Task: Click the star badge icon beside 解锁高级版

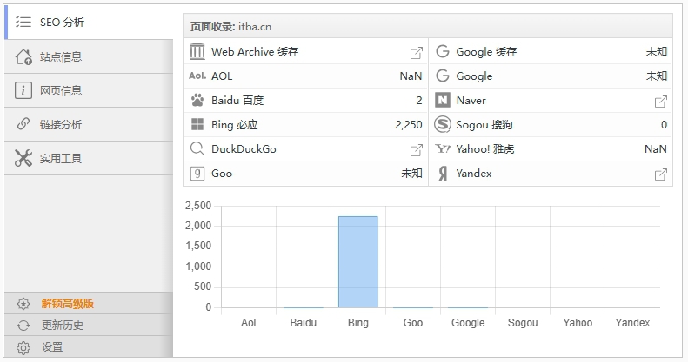Action: coord(23,304)
